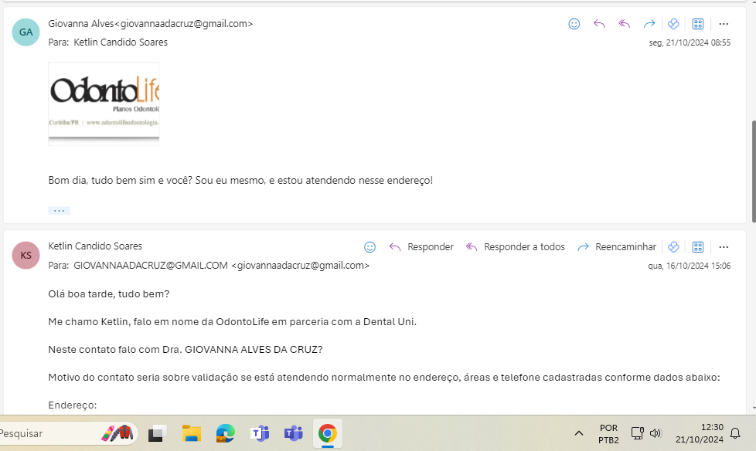Click Reencaminhar to forward Ketlin's email
The width and height of the screenshot is (756, 451).
[616, 247]
